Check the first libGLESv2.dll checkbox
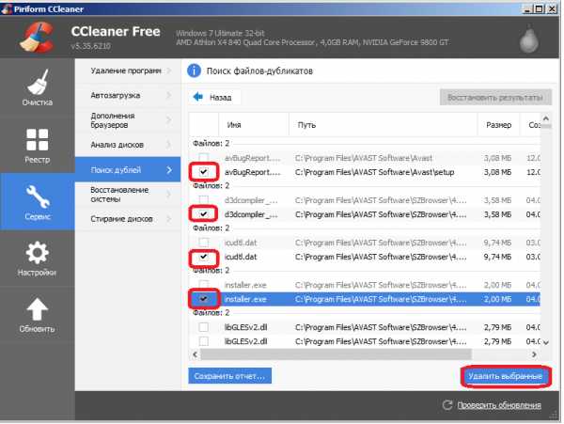This screenshot has width=564, height=424. click(204, 327)
